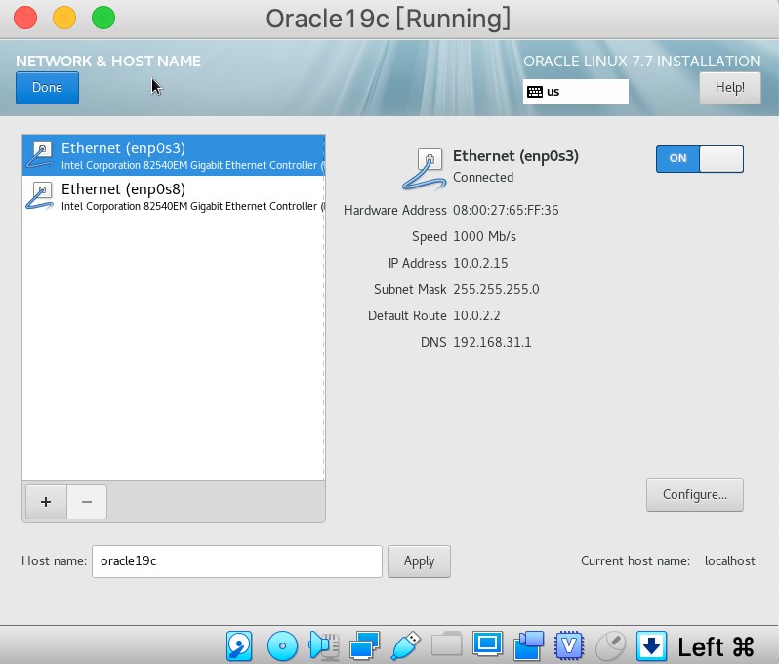The image size is (779, 664).
Task: Click the enp0s3 network cable icon in list
Action: 40,155
